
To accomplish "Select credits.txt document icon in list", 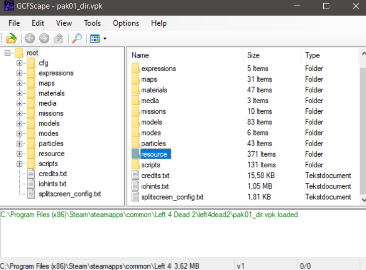I will [x=135, y=175].
